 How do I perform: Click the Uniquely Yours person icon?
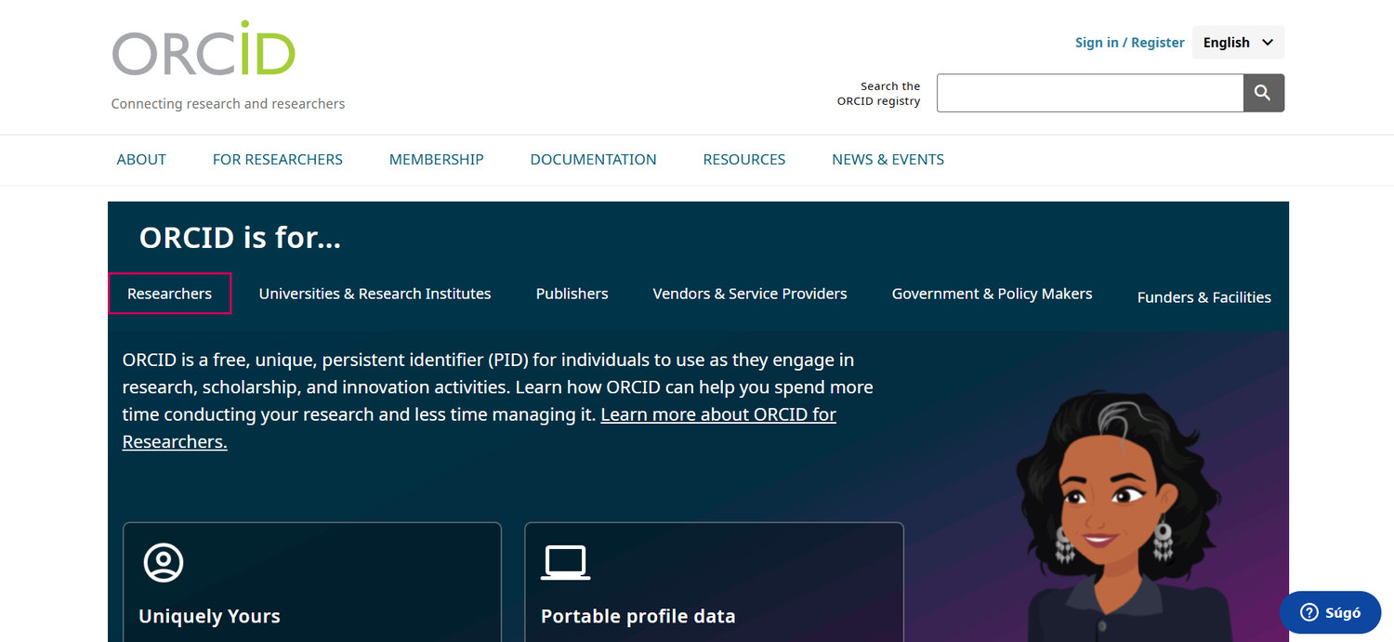(x=164, y=562)
